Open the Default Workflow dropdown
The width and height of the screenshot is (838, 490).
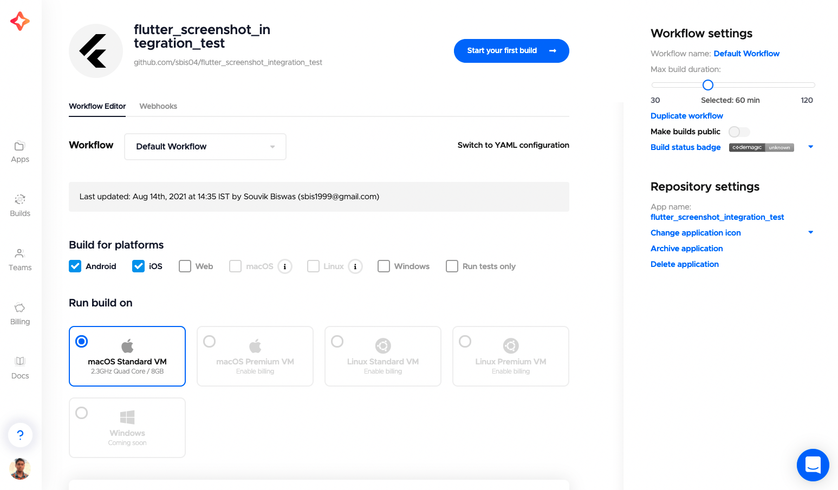[x=205, y=147]
